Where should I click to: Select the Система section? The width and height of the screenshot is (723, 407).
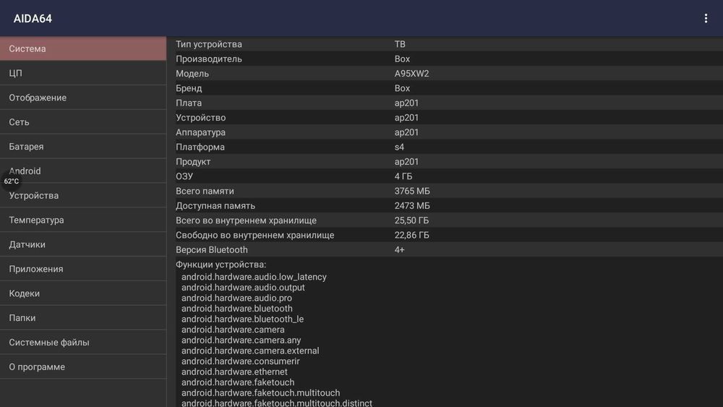pyautogui.click(x=83, y=48)
